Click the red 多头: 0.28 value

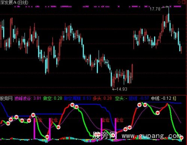(102, 98)
